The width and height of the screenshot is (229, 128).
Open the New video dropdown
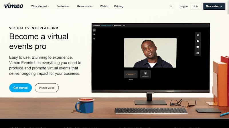click(x=214, y=6)
